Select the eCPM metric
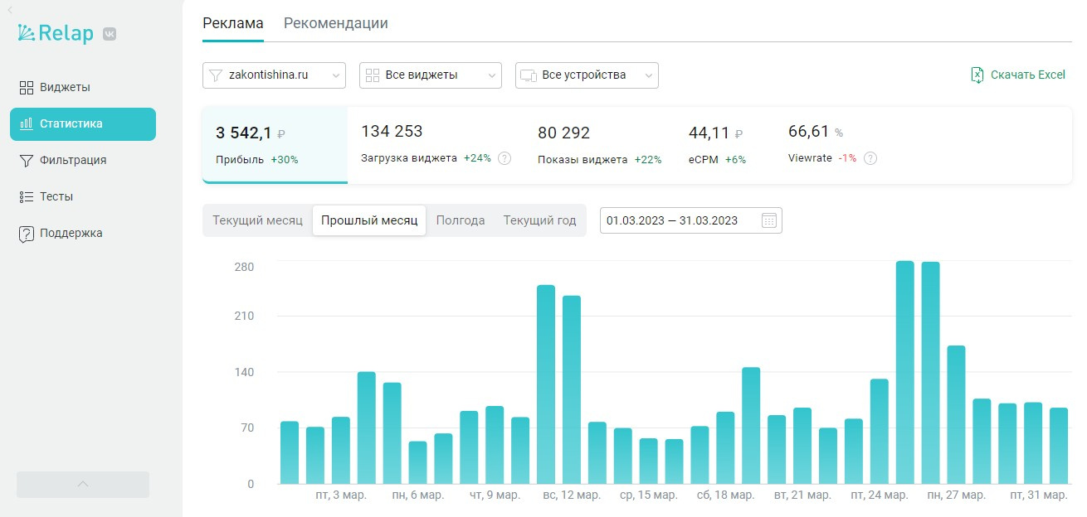1087x517 pixels. pyautogui.click(x=718, y=145)
